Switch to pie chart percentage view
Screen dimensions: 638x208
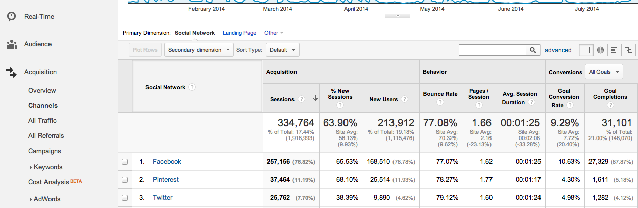click(x=600, y=50)
